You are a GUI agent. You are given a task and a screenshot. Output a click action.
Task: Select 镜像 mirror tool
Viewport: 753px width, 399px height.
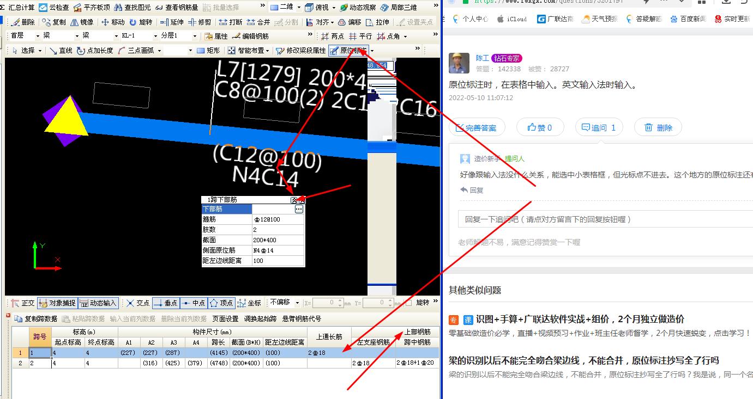(82, 22)
